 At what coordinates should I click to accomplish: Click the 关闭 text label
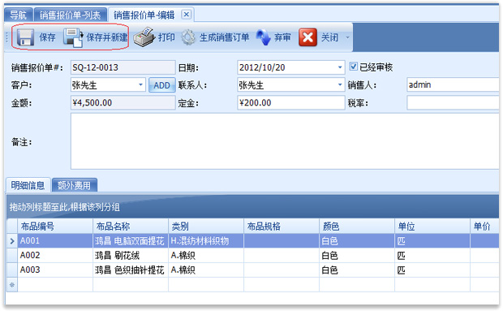[x=329, y=37]
